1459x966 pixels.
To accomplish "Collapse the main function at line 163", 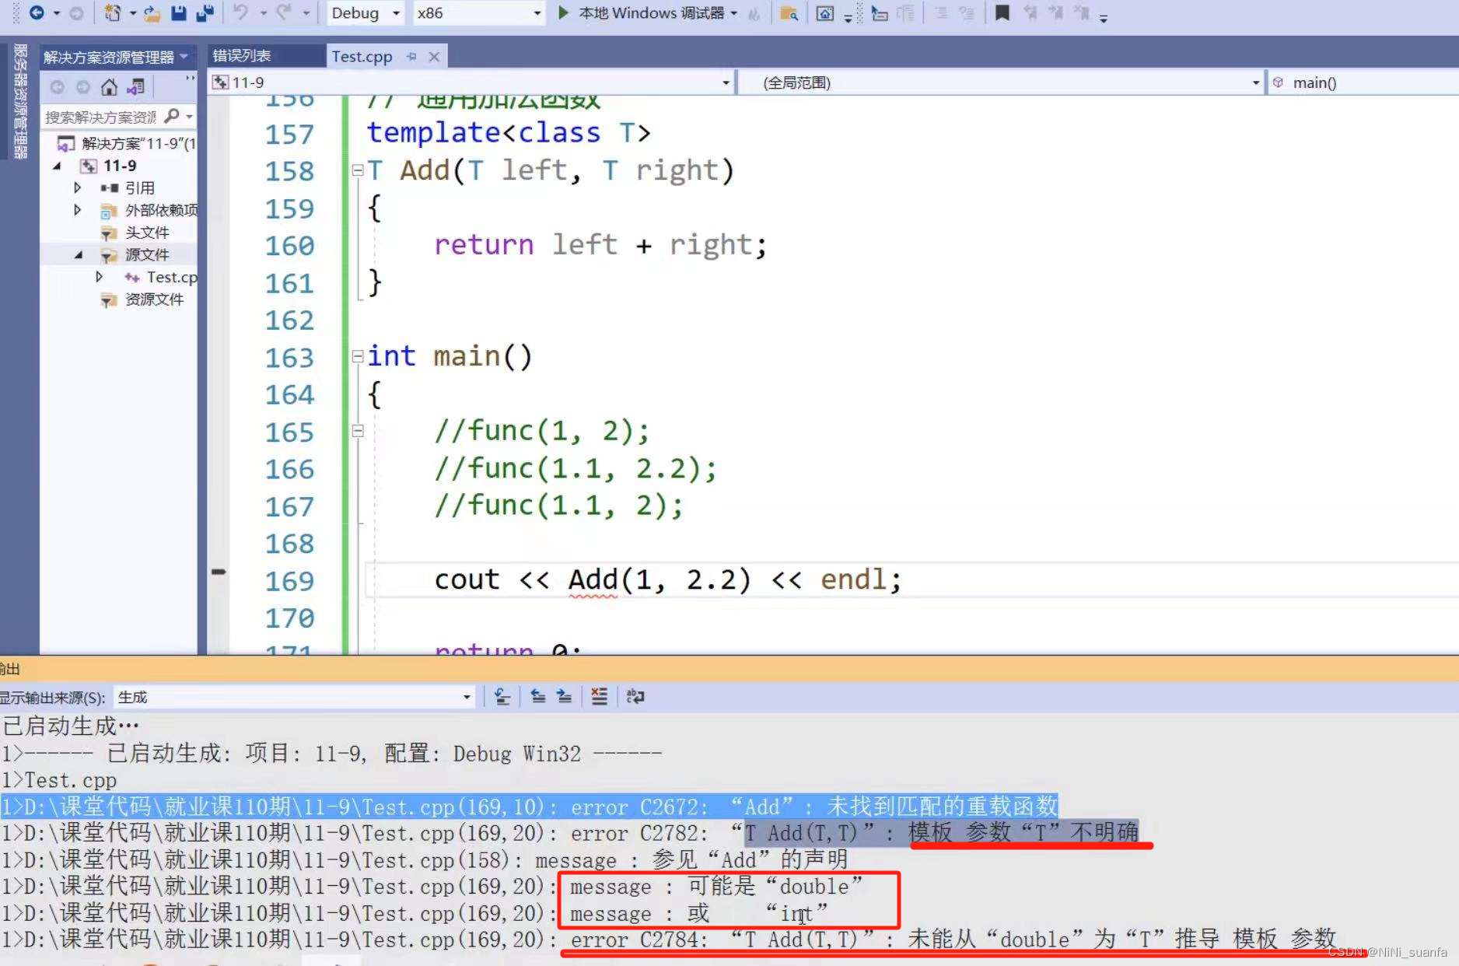I will (358, 357).
